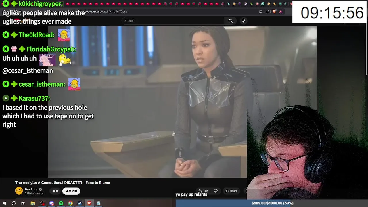Join the Nerdrotic channel membership
This screenshot has height=207, width=368.
coord(55,191)
